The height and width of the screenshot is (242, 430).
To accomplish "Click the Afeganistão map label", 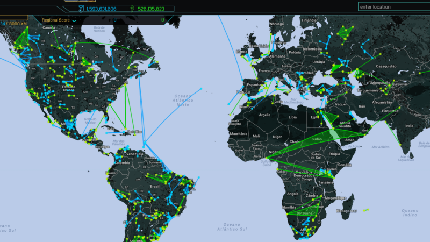I will coord(382,102).
